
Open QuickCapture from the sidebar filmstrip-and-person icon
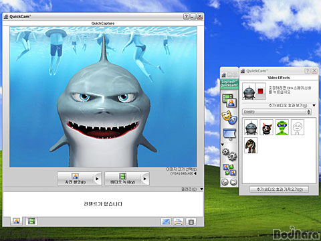tap(229, 100)
